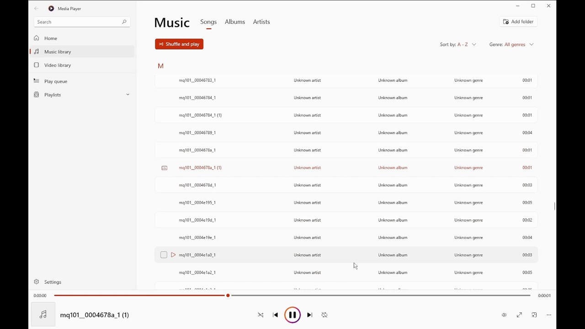Click Unknown artist in the highlighted playing row

(x=307, y=168)
